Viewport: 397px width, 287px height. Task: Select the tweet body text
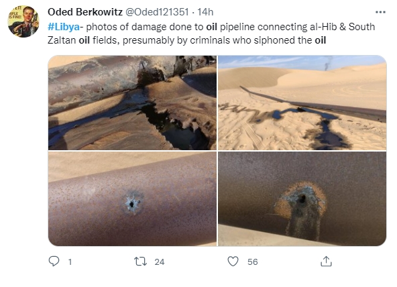click(x=211, y=34)
